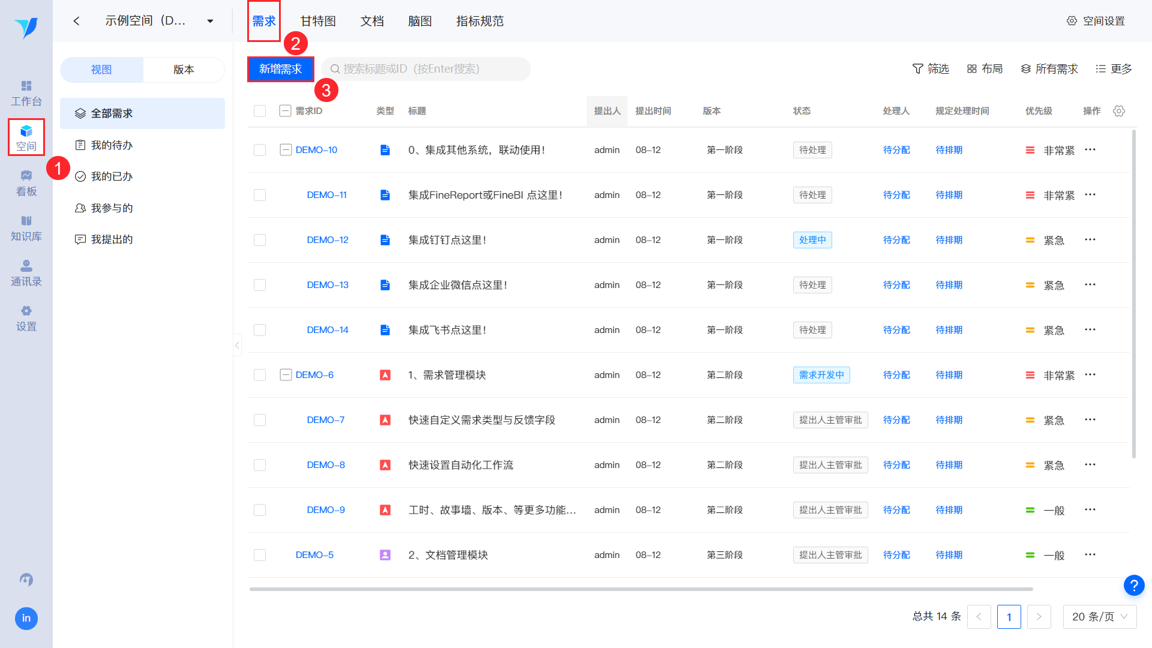The width and height of the screenshot is (1152, 648).
Task: Open the 知识库 sidebar icon
Action: click(x=26, y=227)
